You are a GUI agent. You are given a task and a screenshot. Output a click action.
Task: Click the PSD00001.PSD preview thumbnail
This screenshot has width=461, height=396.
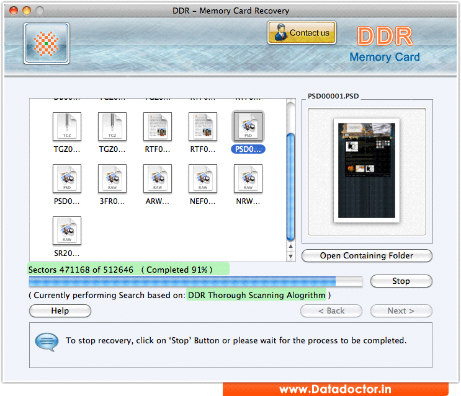(367, 170)
